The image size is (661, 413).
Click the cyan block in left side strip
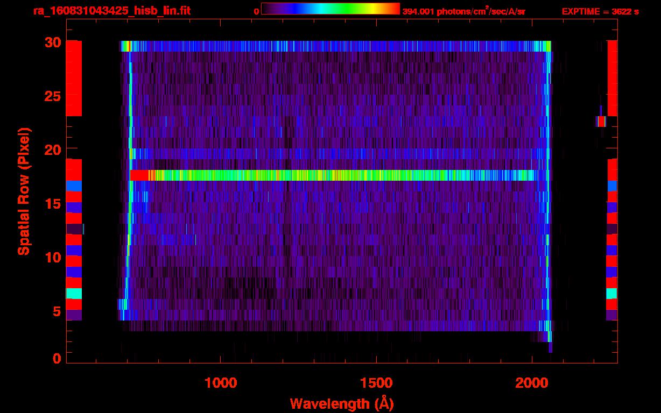(74, 294)
